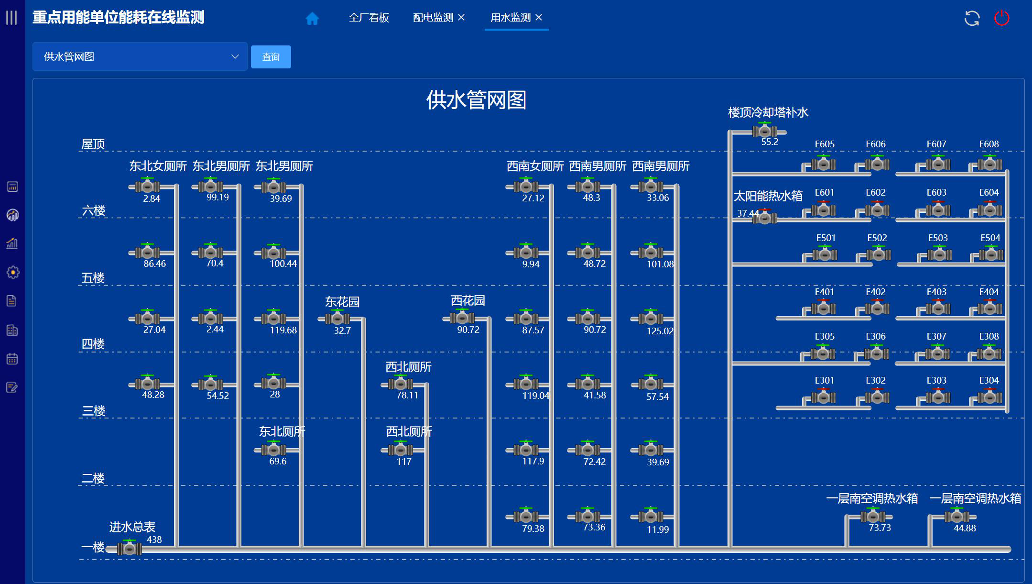Image resolution: width=1032 pixels, height=584 pixels.
Task: Select the valve reading 119.04
Action: [526, 384]
